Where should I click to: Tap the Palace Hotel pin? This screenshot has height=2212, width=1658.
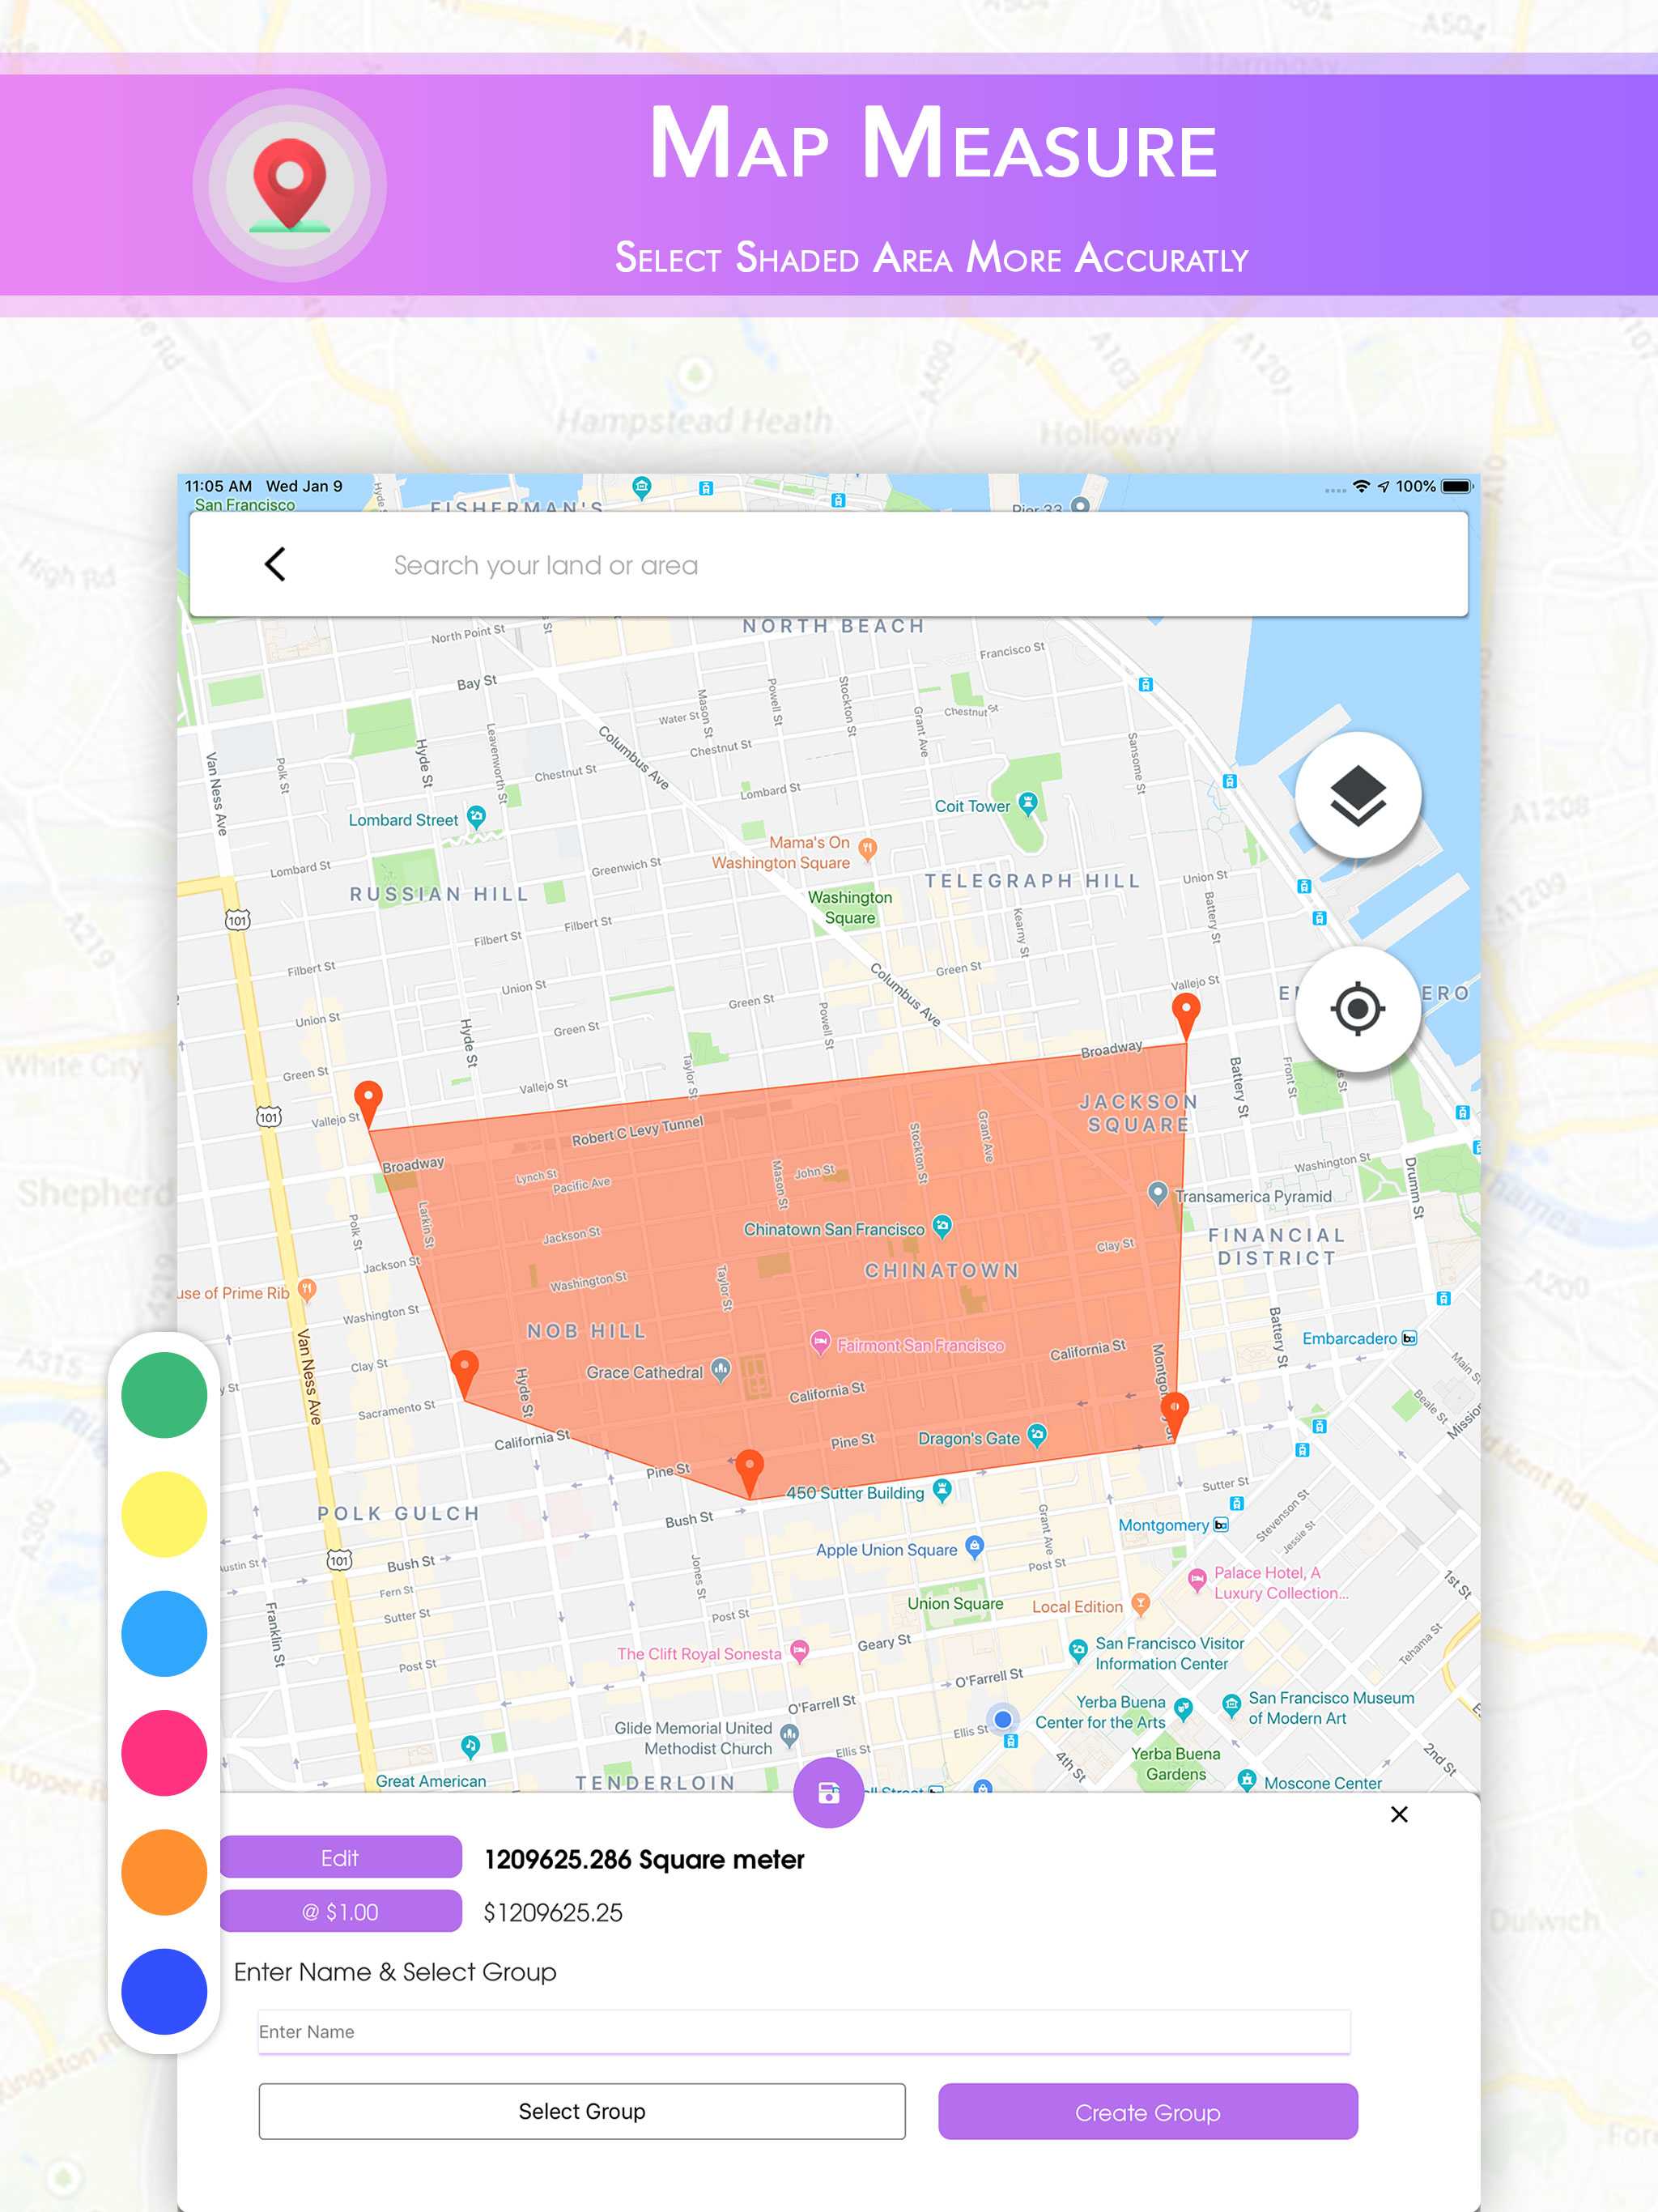[x=1197, y=1580]
